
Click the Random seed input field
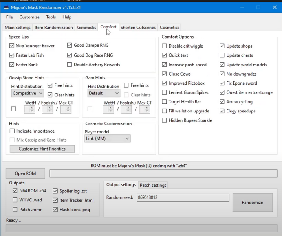tap(183, 197)
